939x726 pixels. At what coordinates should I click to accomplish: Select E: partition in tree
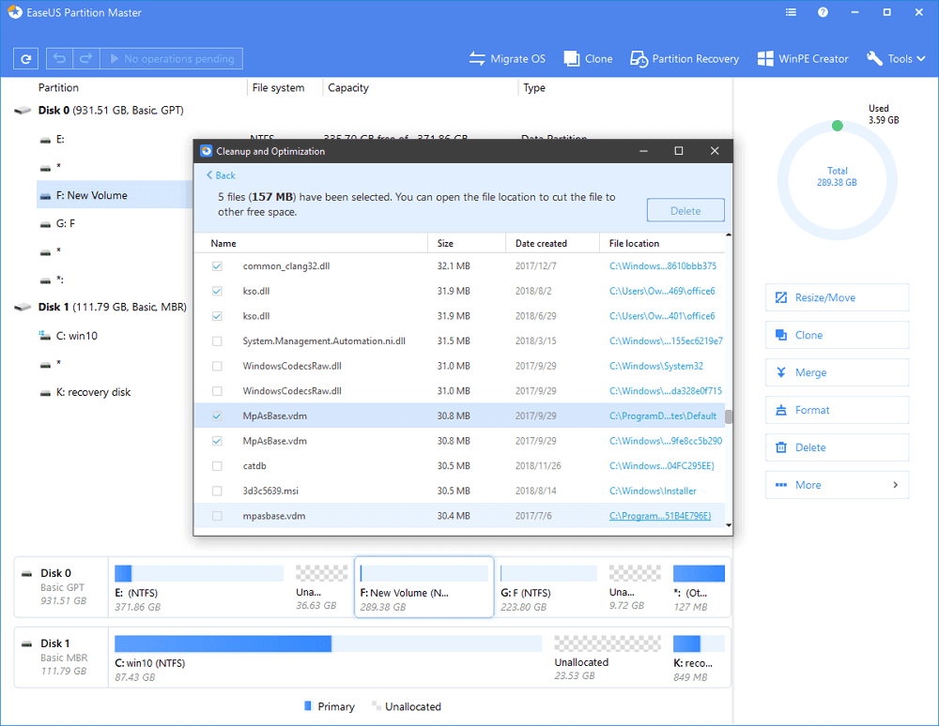tap(53, 140)
